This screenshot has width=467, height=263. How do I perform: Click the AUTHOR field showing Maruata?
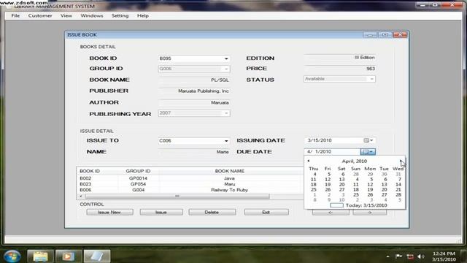[x=194, y=102]
